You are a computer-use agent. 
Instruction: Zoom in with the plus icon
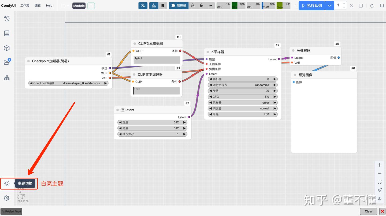380,165
